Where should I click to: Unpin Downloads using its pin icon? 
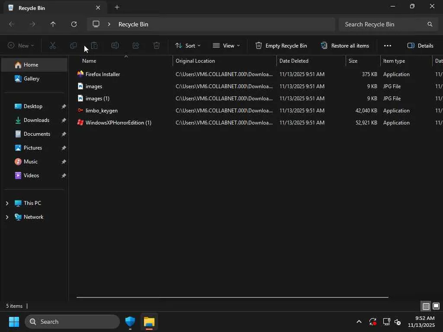click(x=64, y=120)
